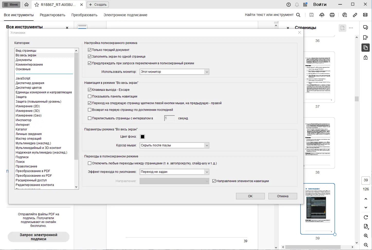Click the lock protection icon in right rail

366,58
